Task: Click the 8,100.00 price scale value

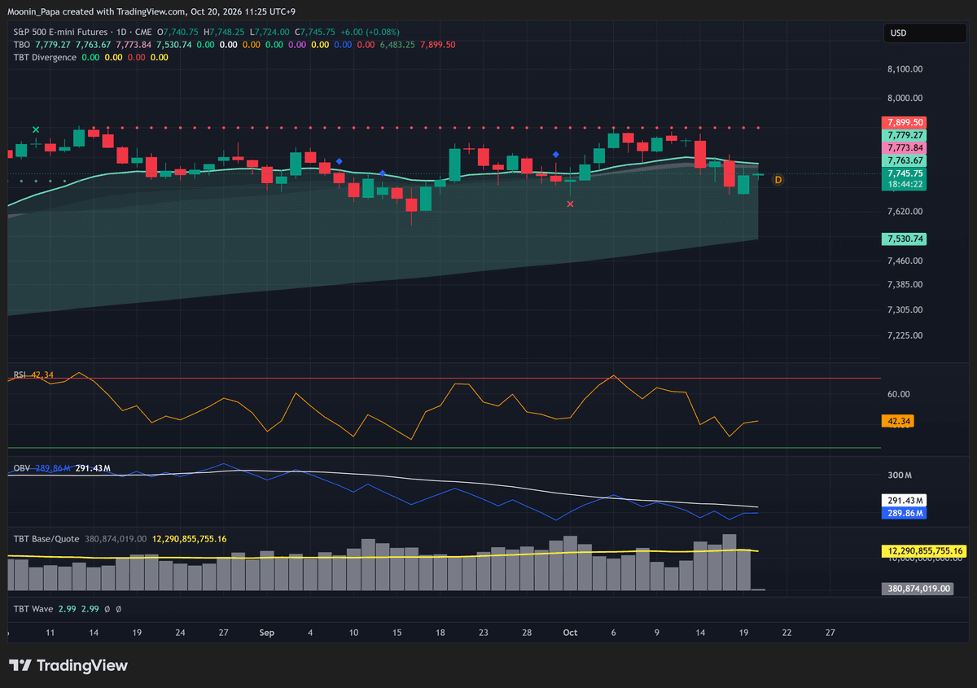Action: point(905,70)
